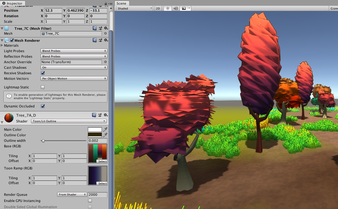Screen dimensions: 338x209
Task: Click the Outline width value field
Action: (x=98, y=141)
